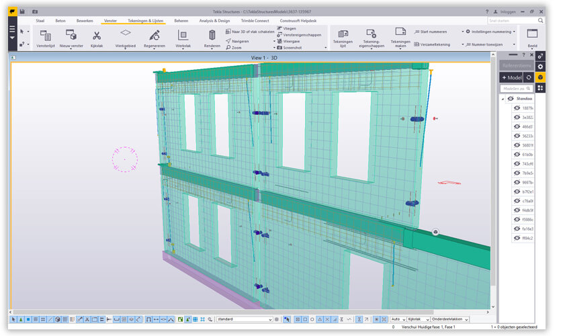Open the Analysis & Design tab
The image size is (561, 336).
point(214,21)
